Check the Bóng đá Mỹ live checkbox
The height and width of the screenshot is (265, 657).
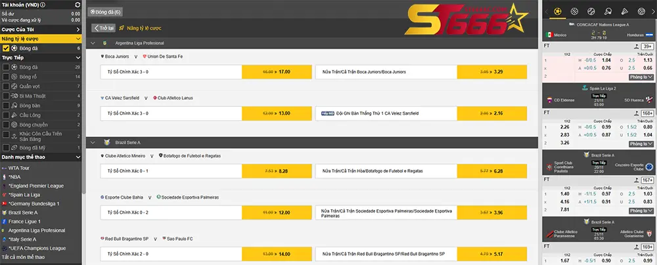tap(6, 148)
